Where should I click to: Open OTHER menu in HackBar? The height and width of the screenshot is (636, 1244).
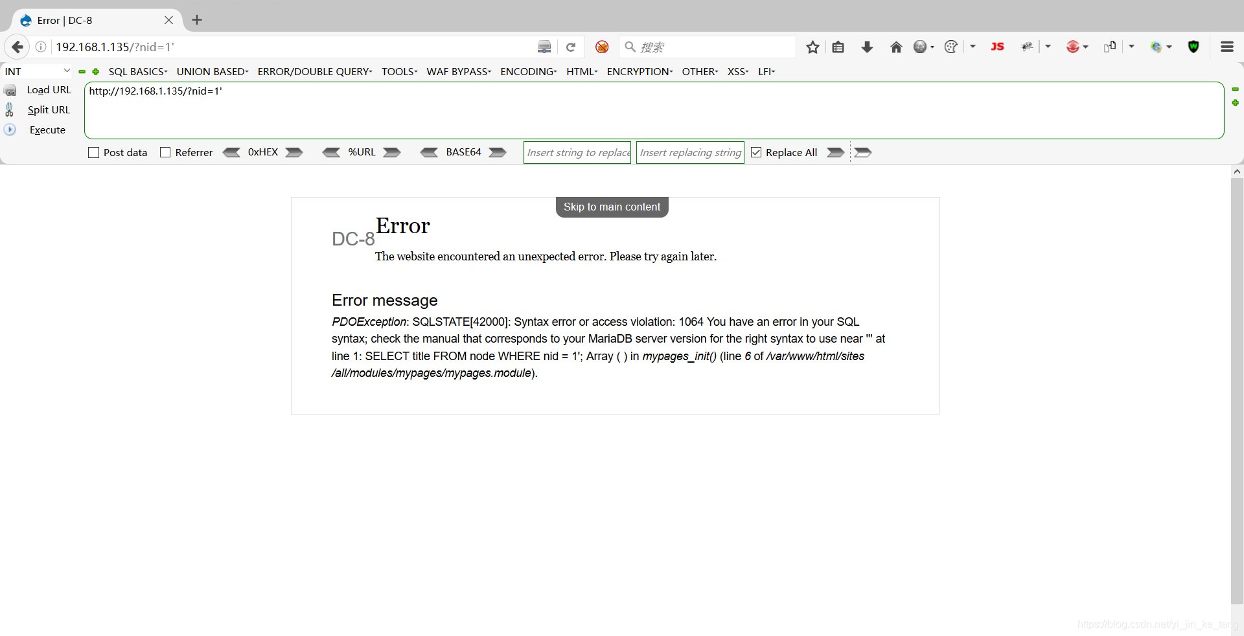700,71
